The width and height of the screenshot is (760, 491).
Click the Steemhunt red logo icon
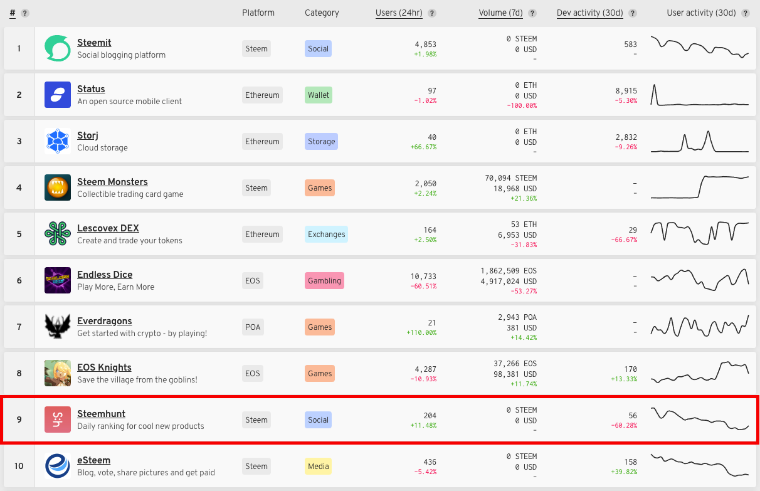[58, 420]
